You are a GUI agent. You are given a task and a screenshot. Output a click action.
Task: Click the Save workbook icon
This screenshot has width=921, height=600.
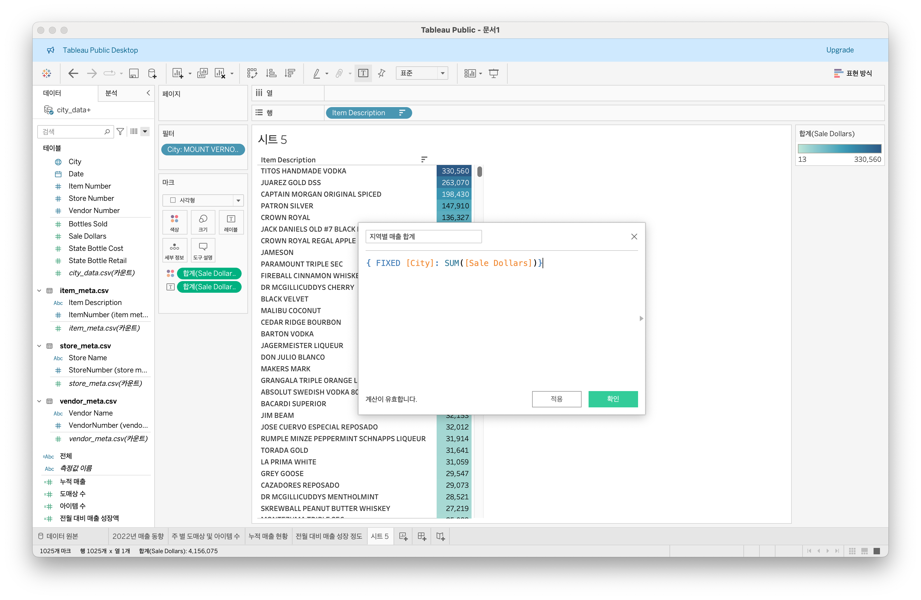tap(134, 73)
